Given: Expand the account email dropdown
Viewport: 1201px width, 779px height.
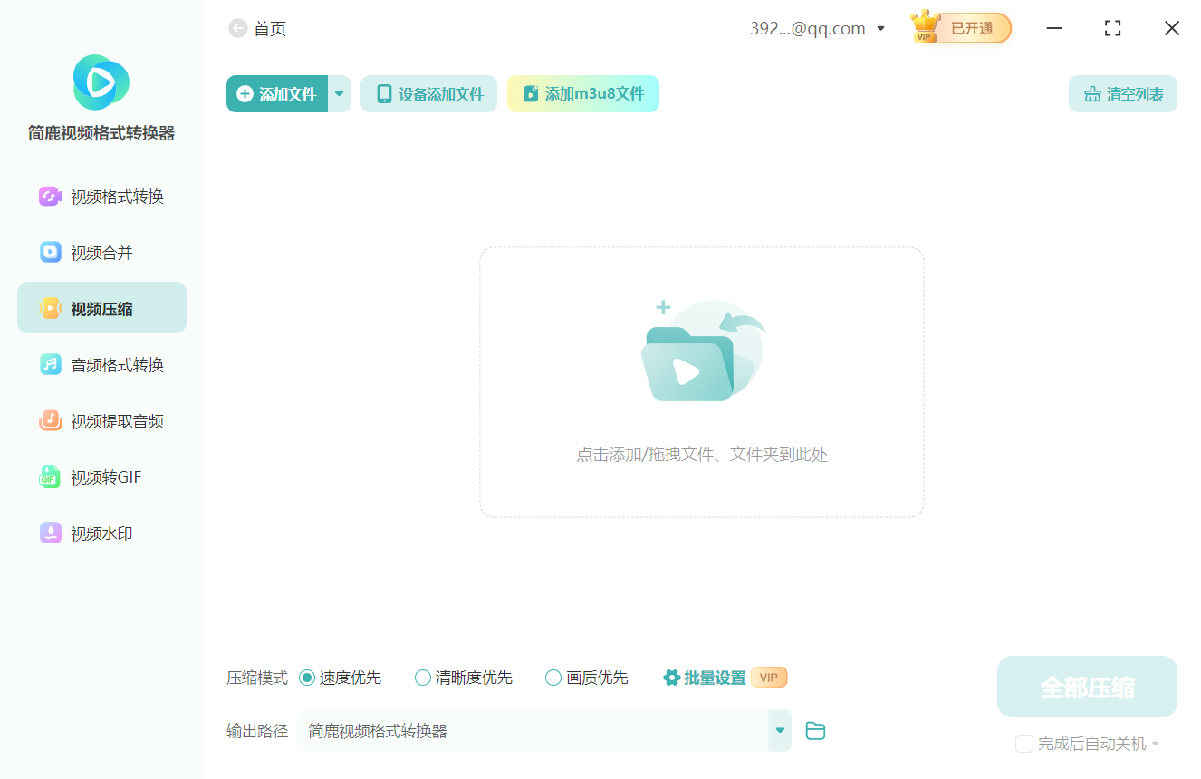Looking at the screenshot, I should point(879,28).
